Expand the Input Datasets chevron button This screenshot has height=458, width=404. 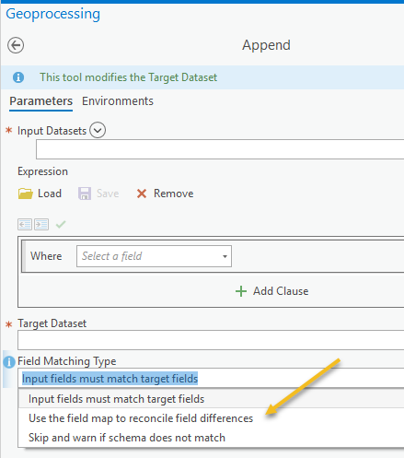click(98, 130)
